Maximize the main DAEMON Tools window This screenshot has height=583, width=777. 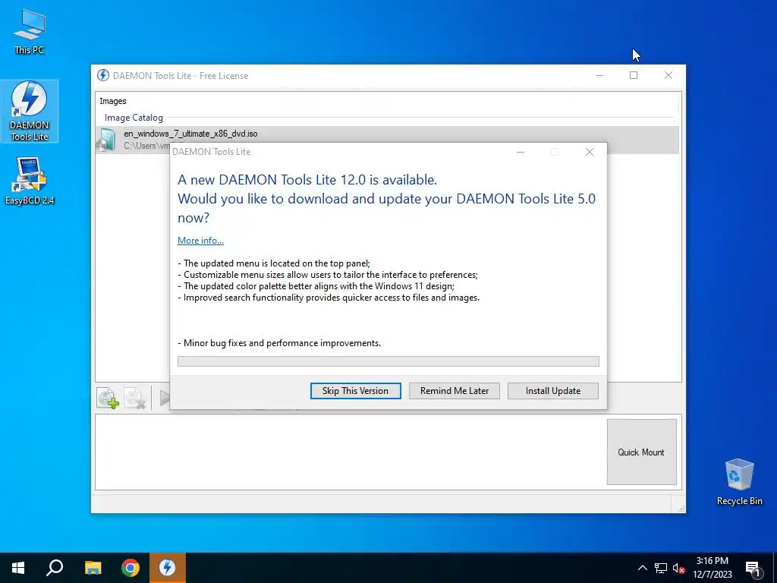(634, 75)
